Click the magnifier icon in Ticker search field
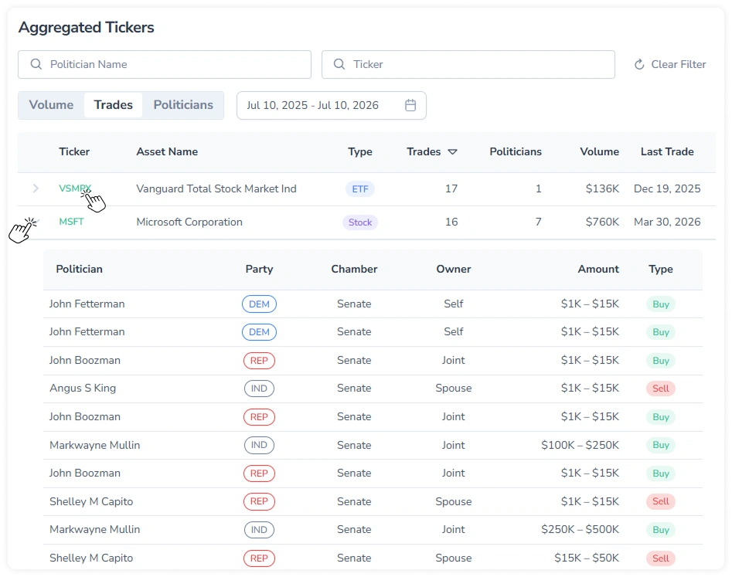This screenshot has height=577, width=732. pos(339,64)
